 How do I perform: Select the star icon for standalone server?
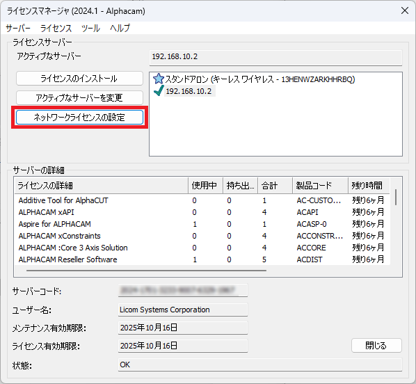159,79
